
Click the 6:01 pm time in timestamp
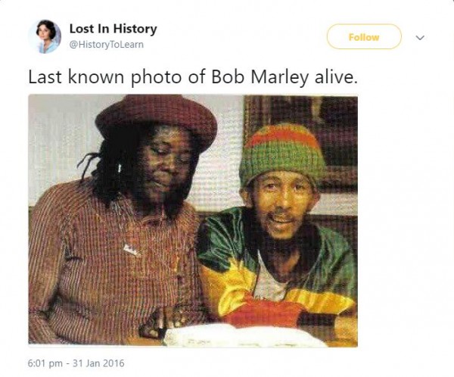pos(45,363)
